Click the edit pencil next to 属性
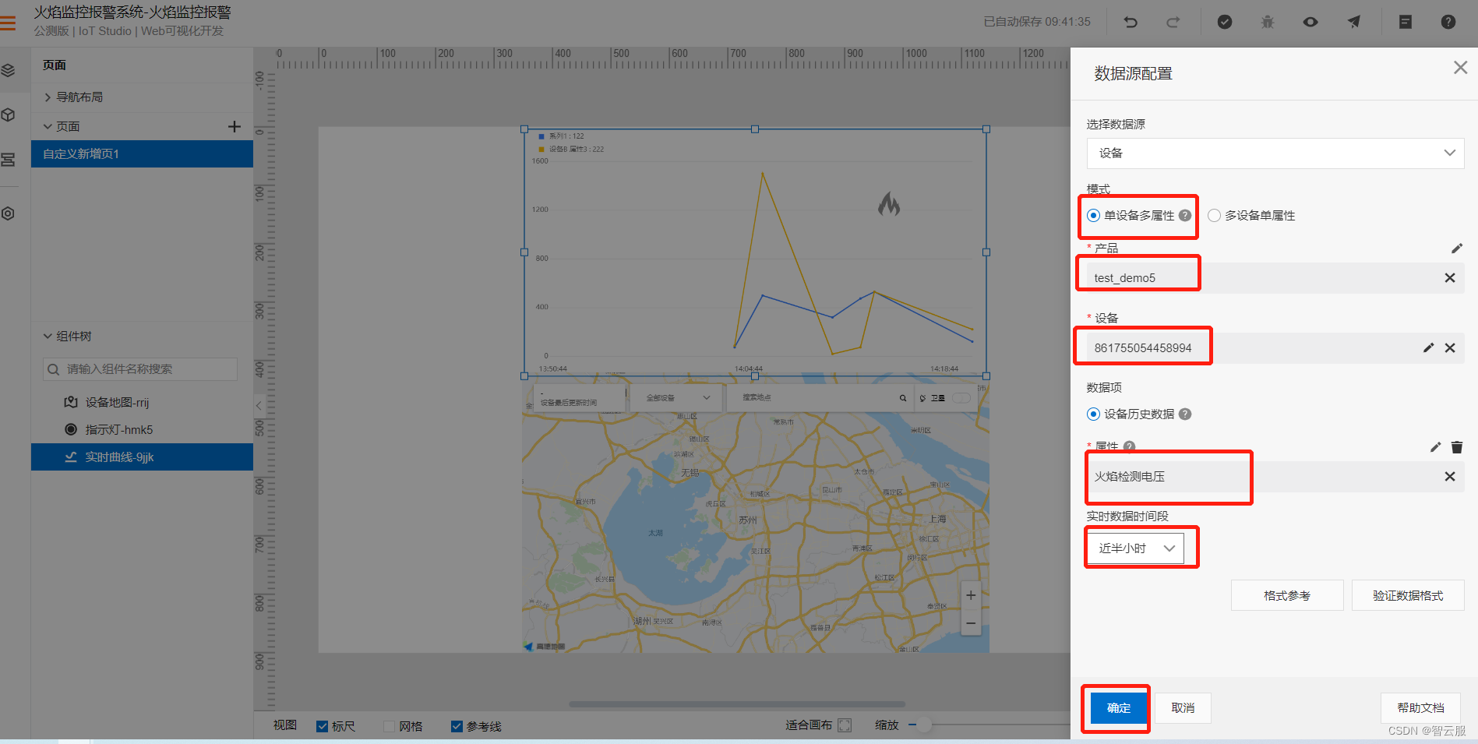This screenshot has height=744, width=1478. [x=1435, y=446]
